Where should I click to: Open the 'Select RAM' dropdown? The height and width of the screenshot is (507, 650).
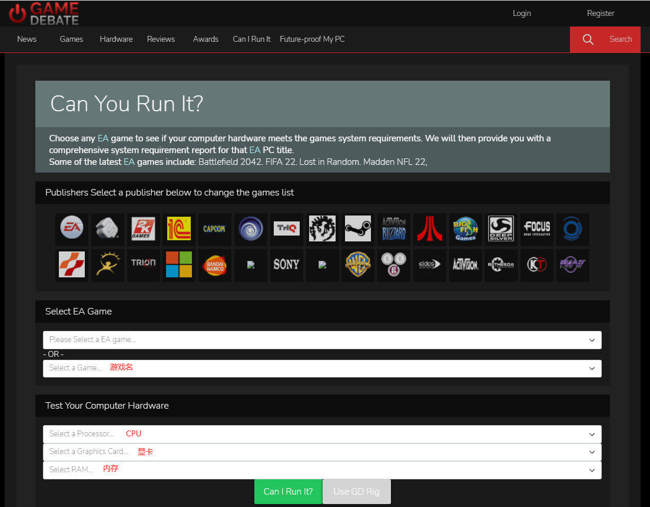pyautogui.click(x=322, y=470)
